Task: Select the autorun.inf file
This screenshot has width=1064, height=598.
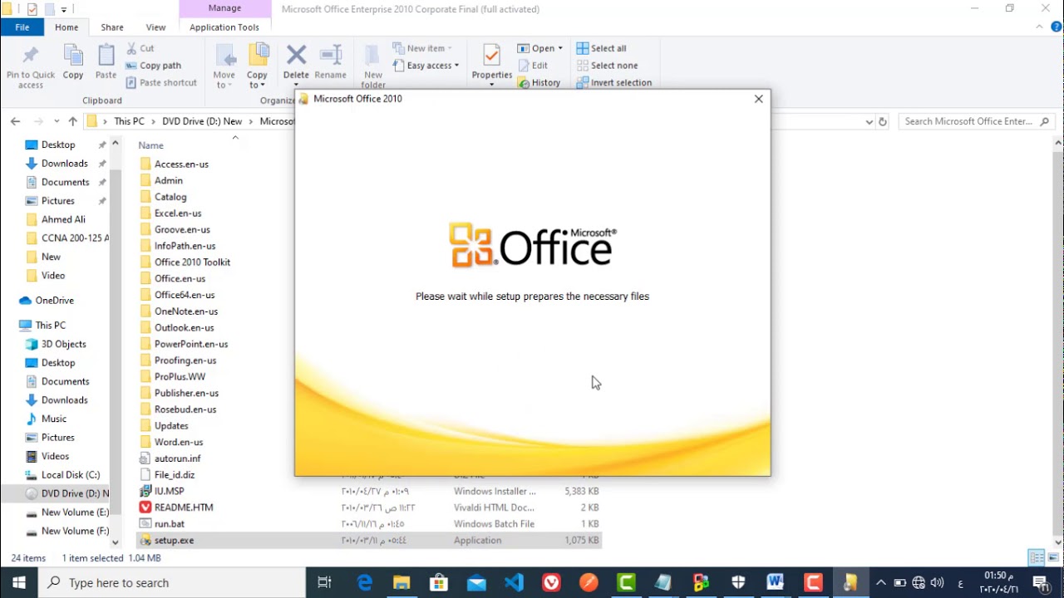Action: point(177,458)
